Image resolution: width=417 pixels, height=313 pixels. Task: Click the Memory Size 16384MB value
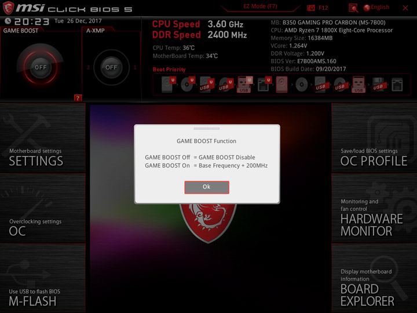point(320,38)
